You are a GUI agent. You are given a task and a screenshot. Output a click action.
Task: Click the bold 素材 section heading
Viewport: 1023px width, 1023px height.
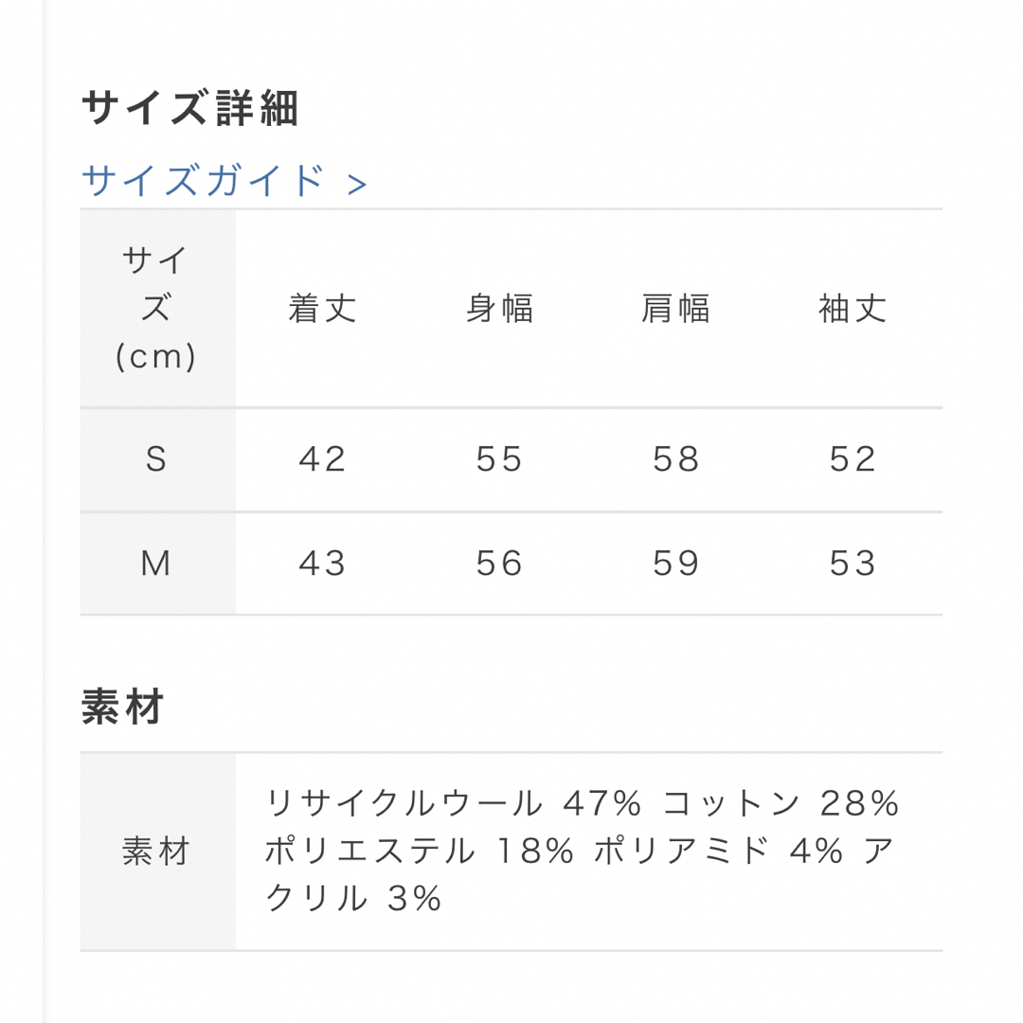pos(122,707)
